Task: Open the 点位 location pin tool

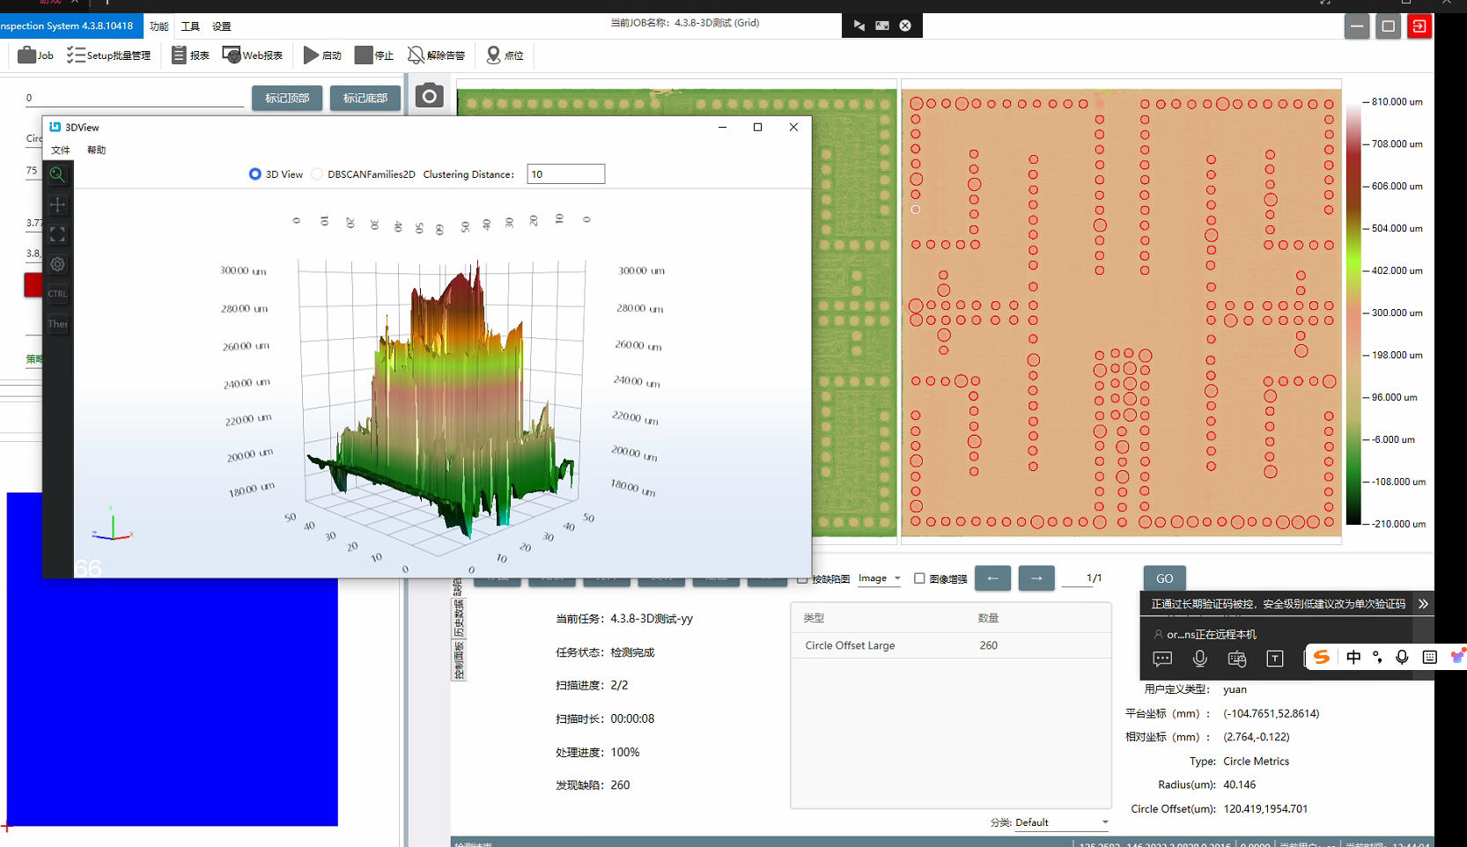Action: pyautogui.click(x=493, y=55)
